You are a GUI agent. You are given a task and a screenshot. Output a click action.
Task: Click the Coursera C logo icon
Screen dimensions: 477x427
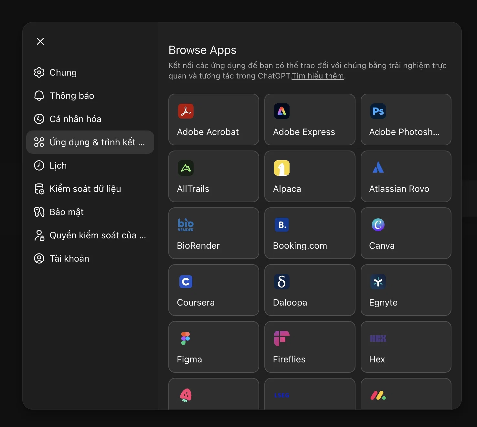186,282
